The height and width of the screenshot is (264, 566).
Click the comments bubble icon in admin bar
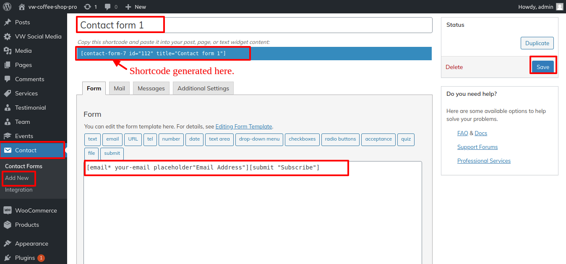pos(108,7)
